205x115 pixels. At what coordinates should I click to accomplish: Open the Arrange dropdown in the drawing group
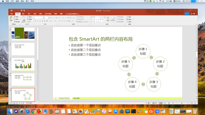(x=108, y=19)
